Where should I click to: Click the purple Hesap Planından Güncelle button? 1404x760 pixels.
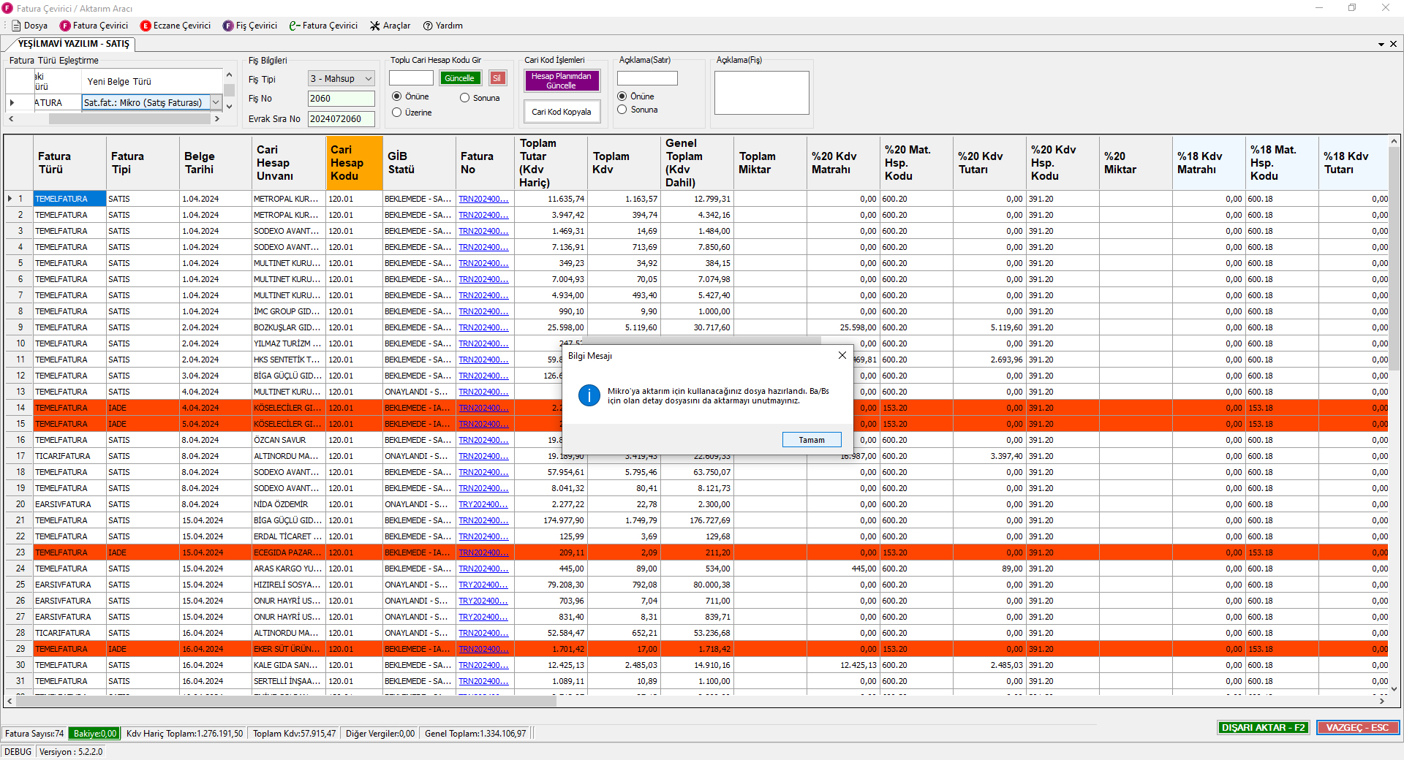tap(561, 81)
